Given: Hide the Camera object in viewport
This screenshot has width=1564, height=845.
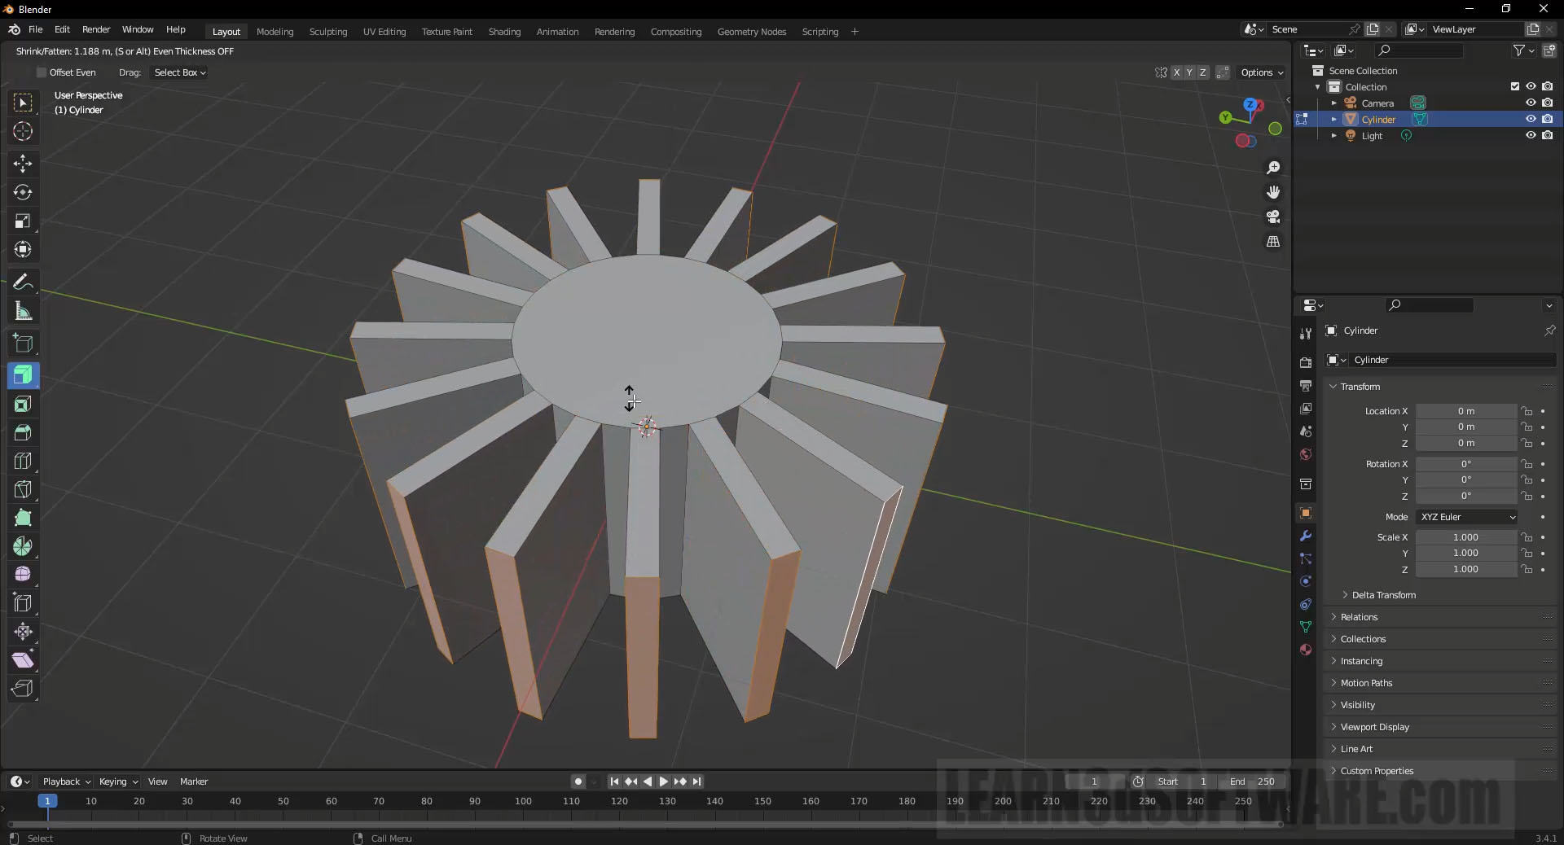Looking at the screenshot, I should pyautogui.click(x=1531, y=103).
